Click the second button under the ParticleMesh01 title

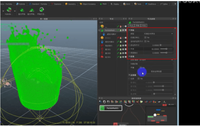click(x=138, y=25)
